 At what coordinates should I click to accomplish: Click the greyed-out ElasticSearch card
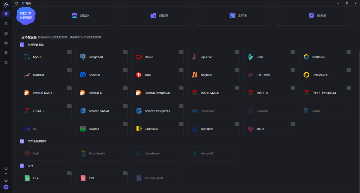pyautogui.click(x=102, y=153)
